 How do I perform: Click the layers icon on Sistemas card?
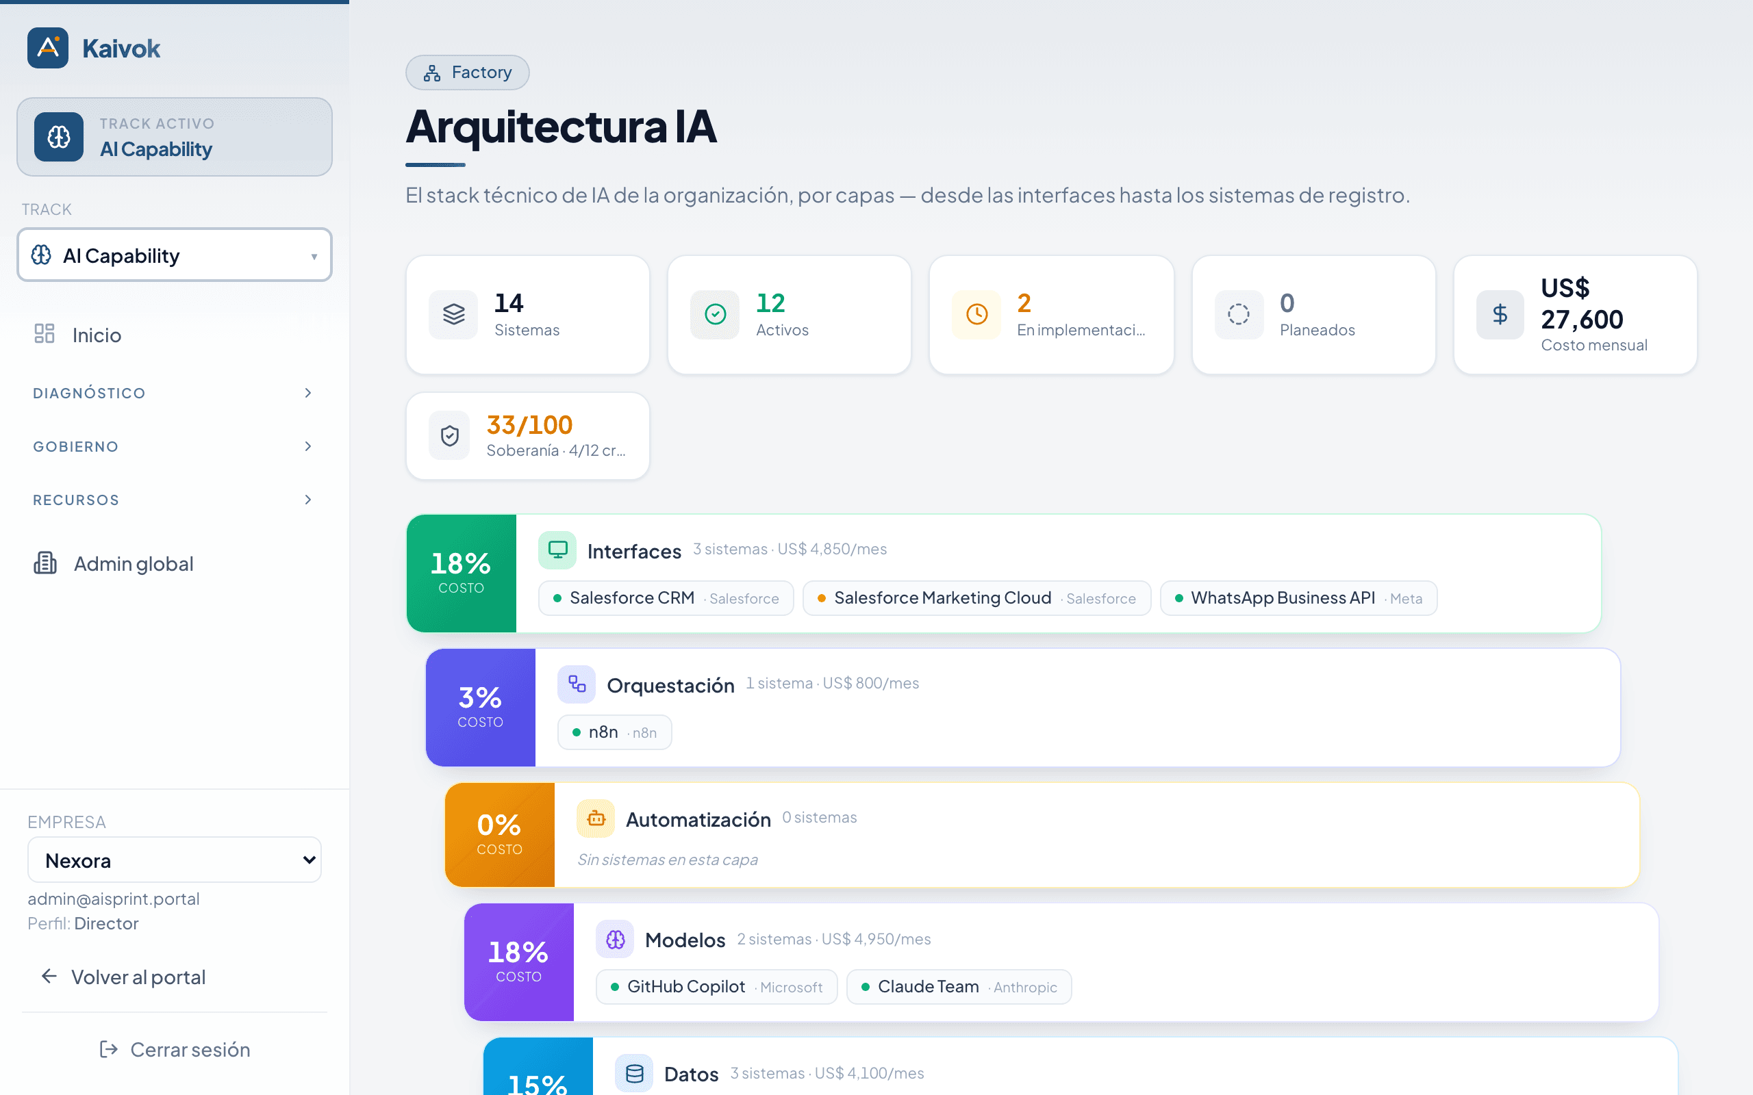453,314
